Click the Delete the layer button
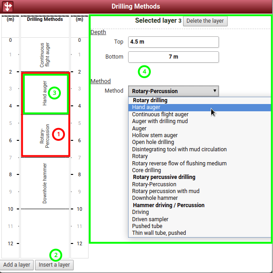This screenshot has height=273, width=273. pos(205,21)
